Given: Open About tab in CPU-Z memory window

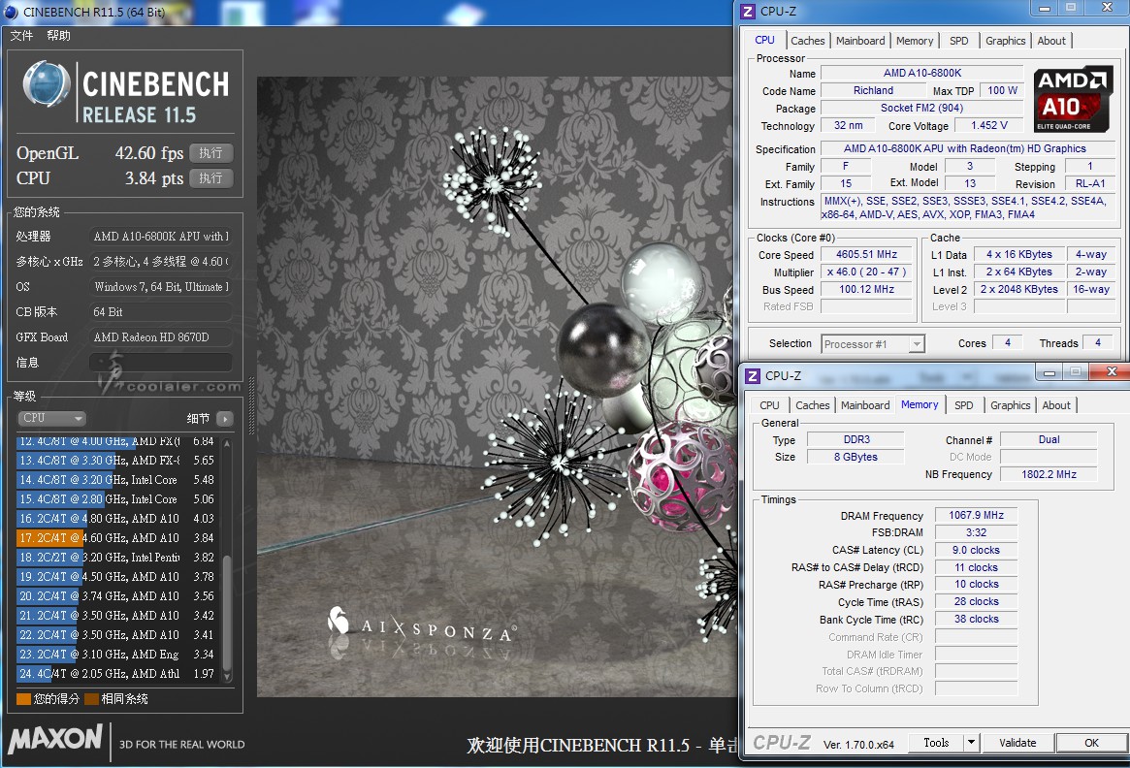Looking at the screenshot, I should point(1056,405).
